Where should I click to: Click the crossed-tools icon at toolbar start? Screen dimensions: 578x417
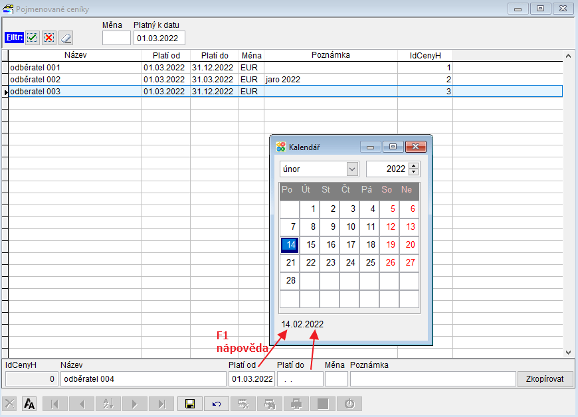coord(10,404)
